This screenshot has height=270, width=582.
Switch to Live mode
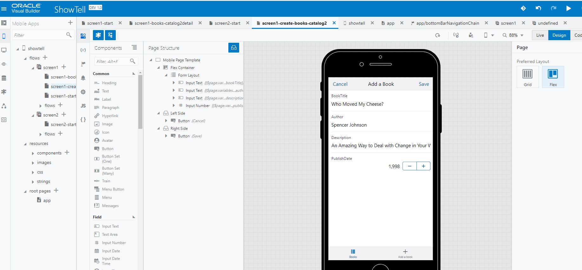click(x=540, y=35)
